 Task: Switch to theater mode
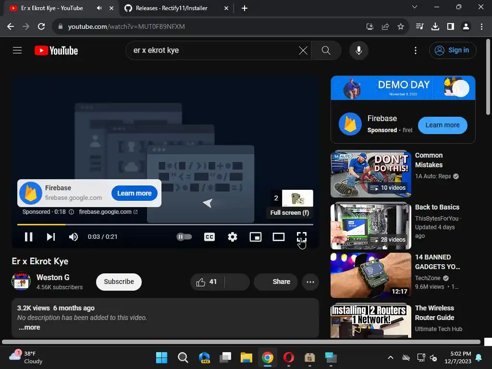(279, 237)
